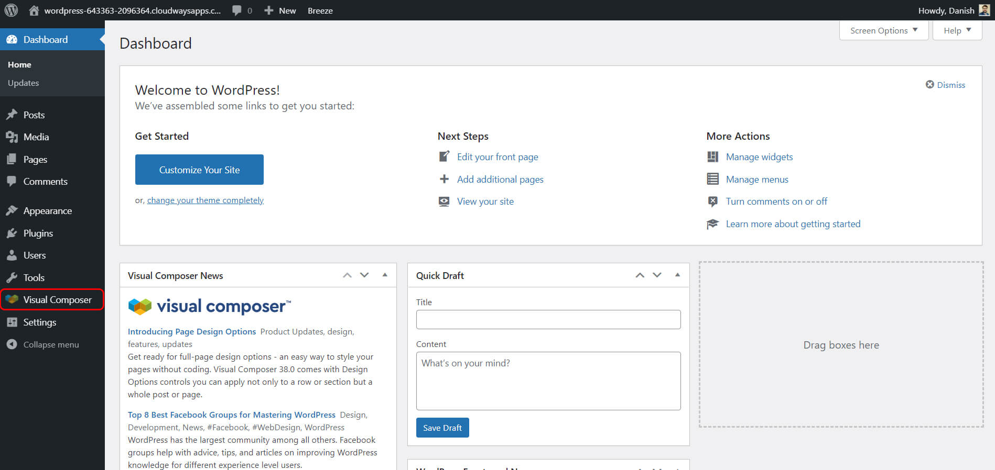Follow 'change your theme completely' link
Viewport: 995px width, 470px height.
[206, 200]
